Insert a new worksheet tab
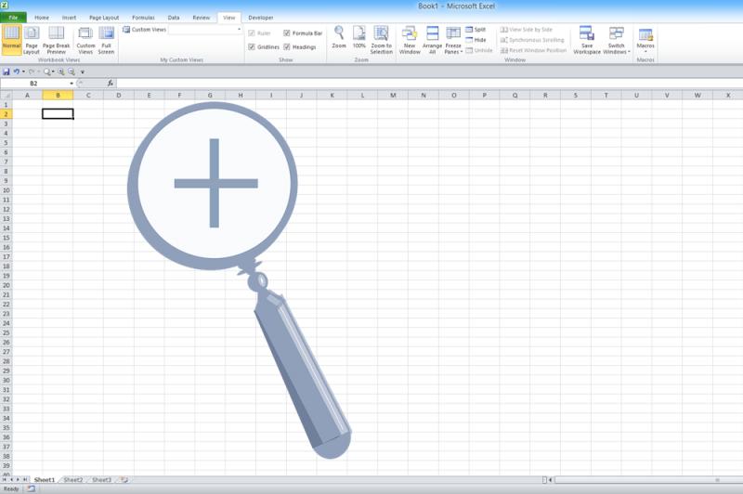 124,480
